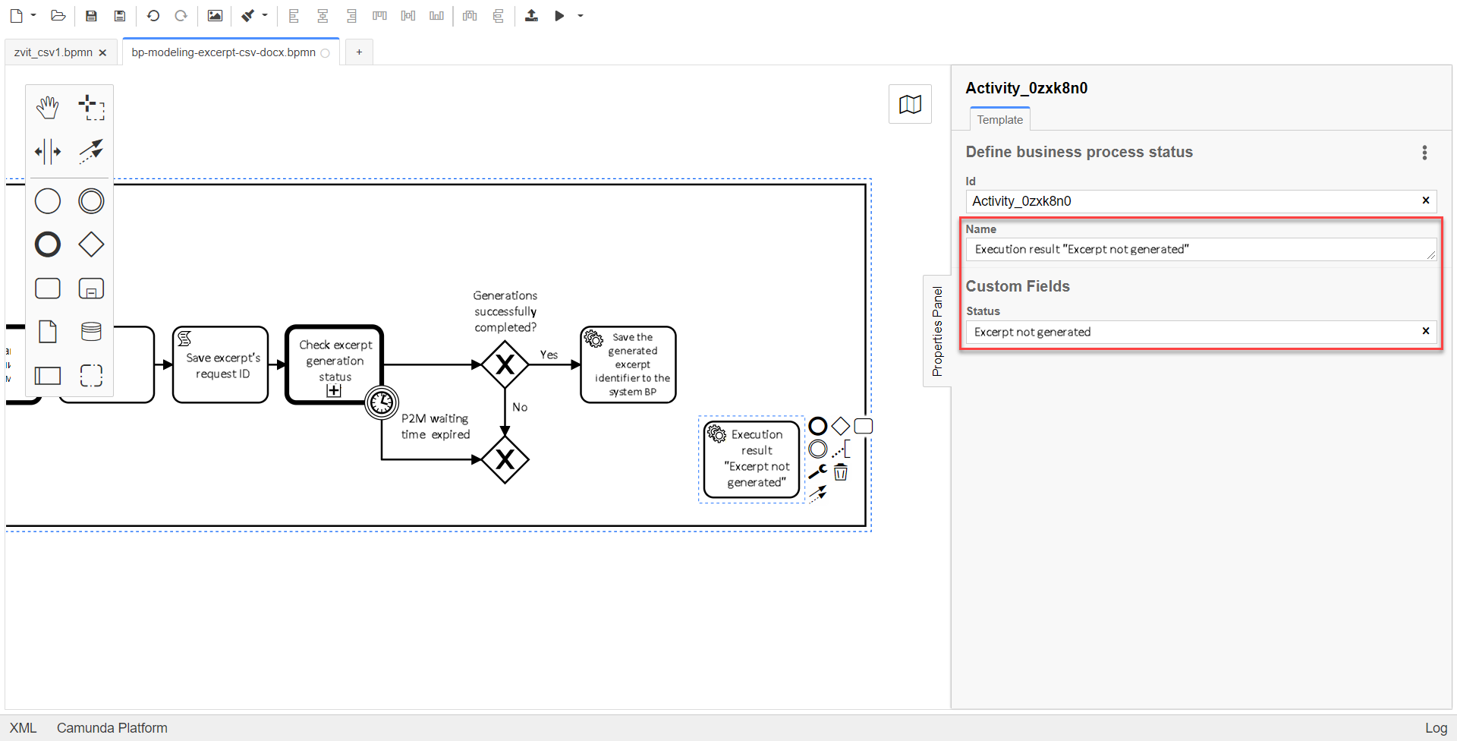The width and height of the screenshot is (1457, 741).
Task: Edit the Id input field
Action: pyautogui.click(x=1191, y=201)
